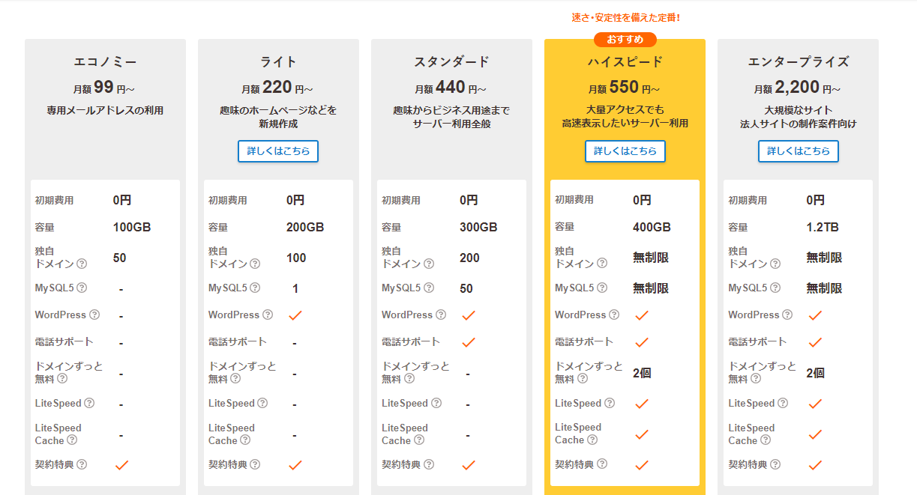This screenshot has width=917, height=495.
Task: Click WordPress help icon in エコノミー plan
Action: (94, 315)
